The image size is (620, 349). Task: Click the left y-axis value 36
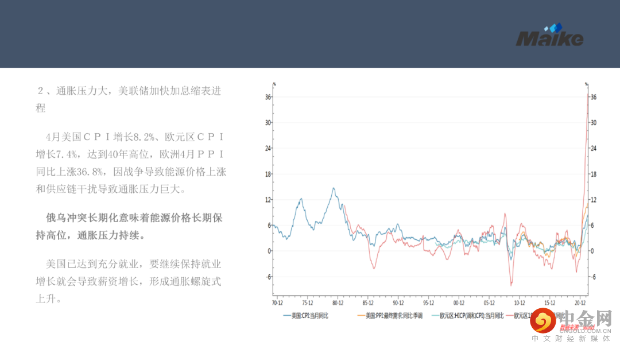[x=268, y=97]
